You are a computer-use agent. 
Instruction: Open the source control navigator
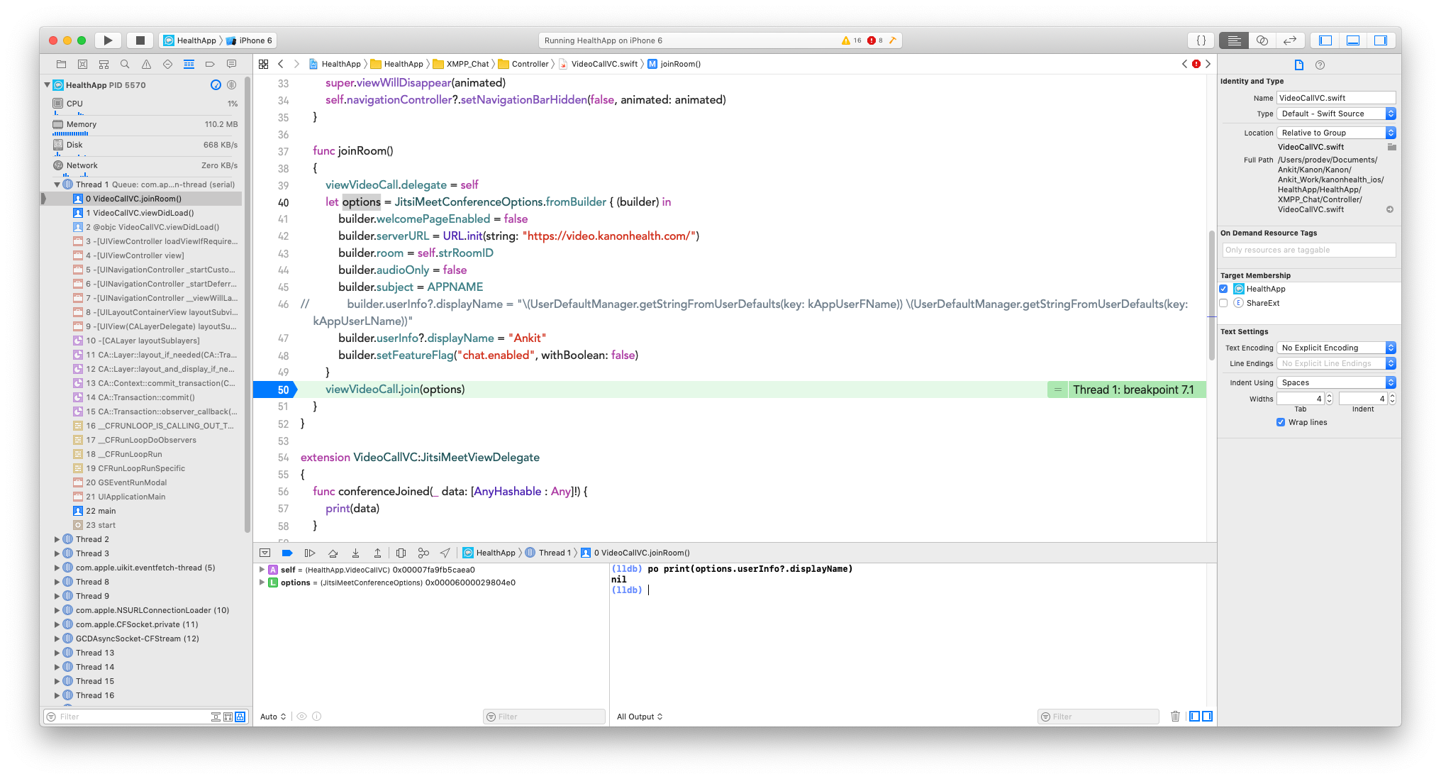point(82,64)
